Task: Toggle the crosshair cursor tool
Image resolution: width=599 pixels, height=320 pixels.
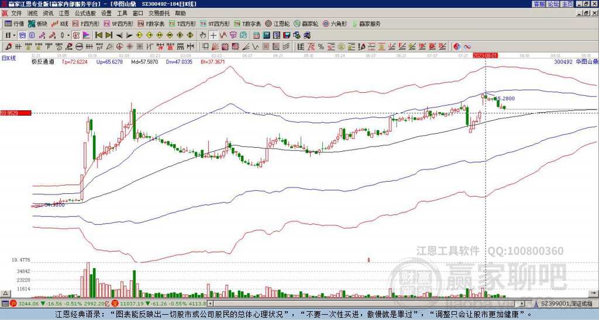Action: pos(213,36)
